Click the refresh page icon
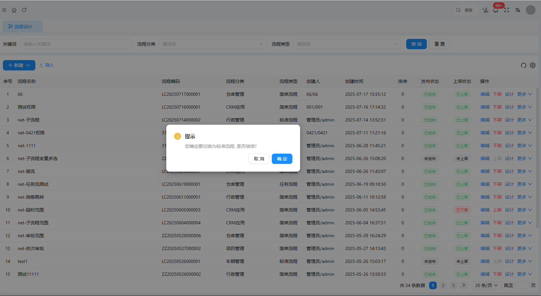The height and width of the screenshot is (296, 541). point(24,10)
